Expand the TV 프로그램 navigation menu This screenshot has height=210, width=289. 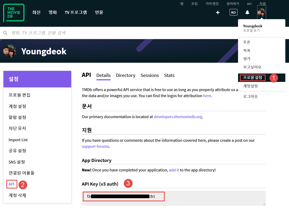[x=76, y=12]
